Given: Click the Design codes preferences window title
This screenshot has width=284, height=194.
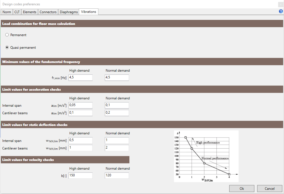Looking at the screenshot, I should click(x=21, y=4).
